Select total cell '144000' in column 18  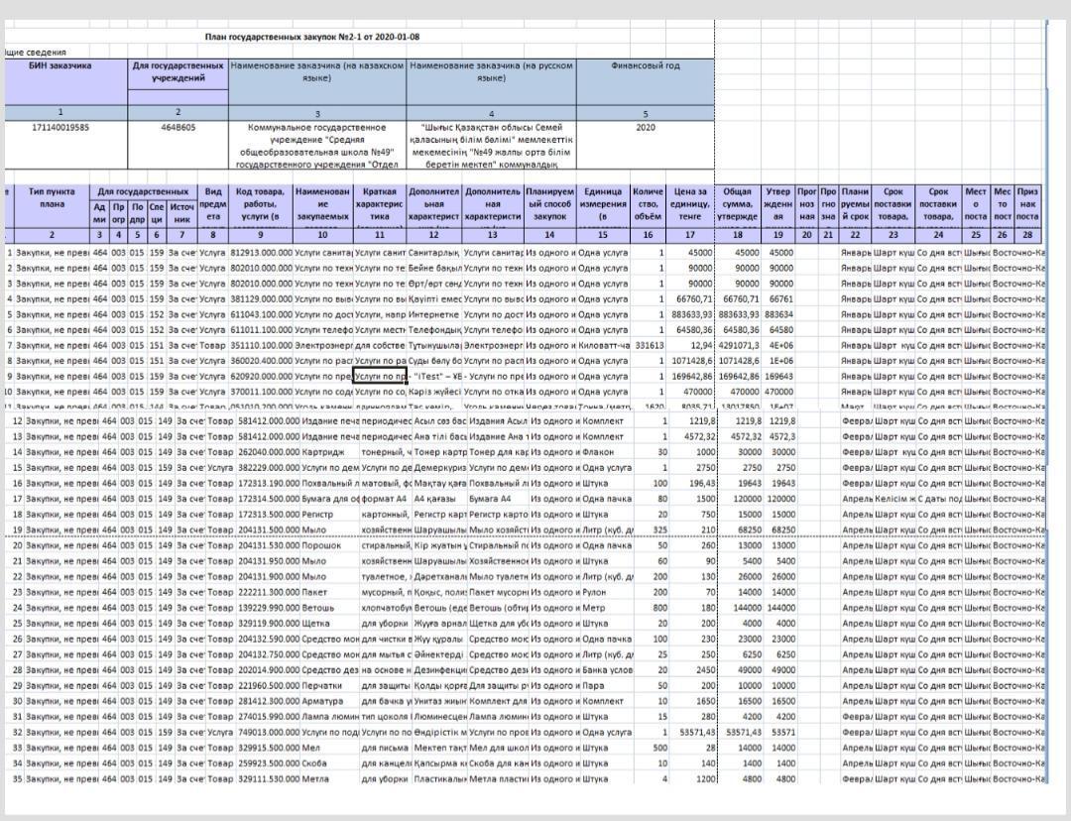pos(743,608)
